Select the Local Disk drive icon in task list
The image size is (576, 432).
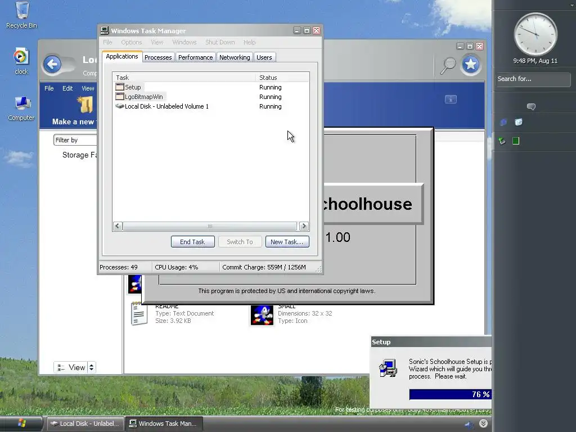point(119,106)
